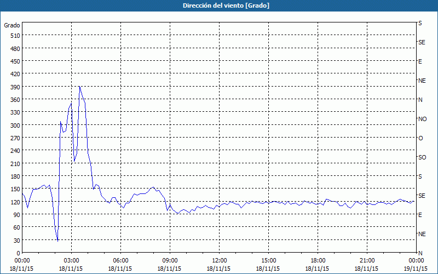The height and width of the screenshot is (274, 438).
Task: Click the 'E' compass label at 90 level
Action: (x=420, y=215)
